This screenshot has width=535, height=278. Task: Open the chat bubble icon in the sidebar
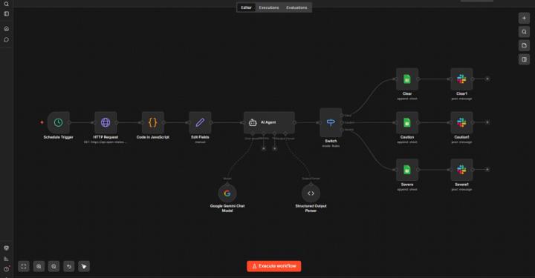coord(7,39)
